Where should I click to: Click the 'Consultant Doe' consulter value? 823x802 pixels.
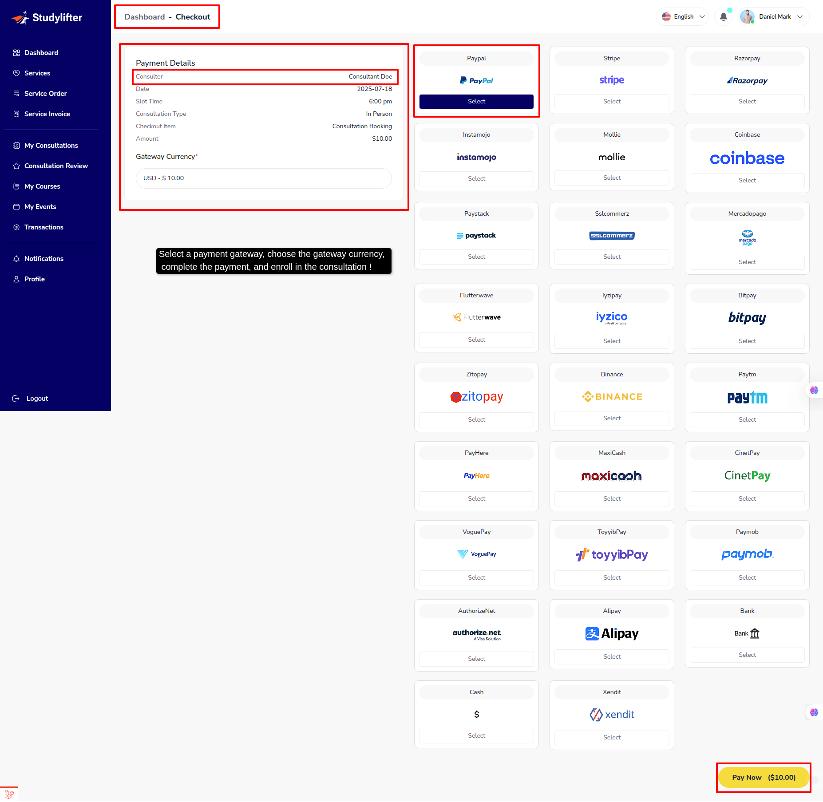pos(370,77)
